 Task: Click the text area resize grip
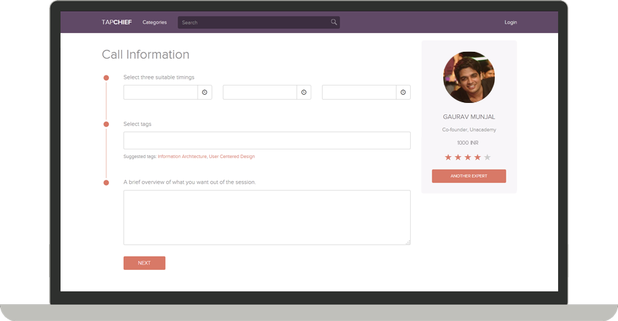408,242
